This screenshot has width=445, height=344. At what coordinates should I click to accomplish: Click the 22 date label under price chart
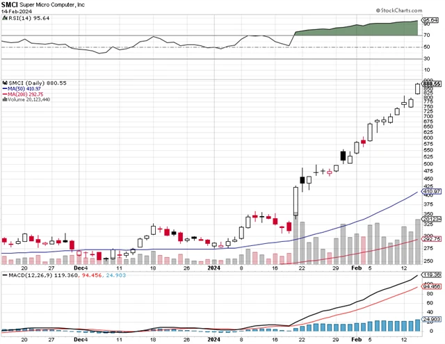coord(302,268)
